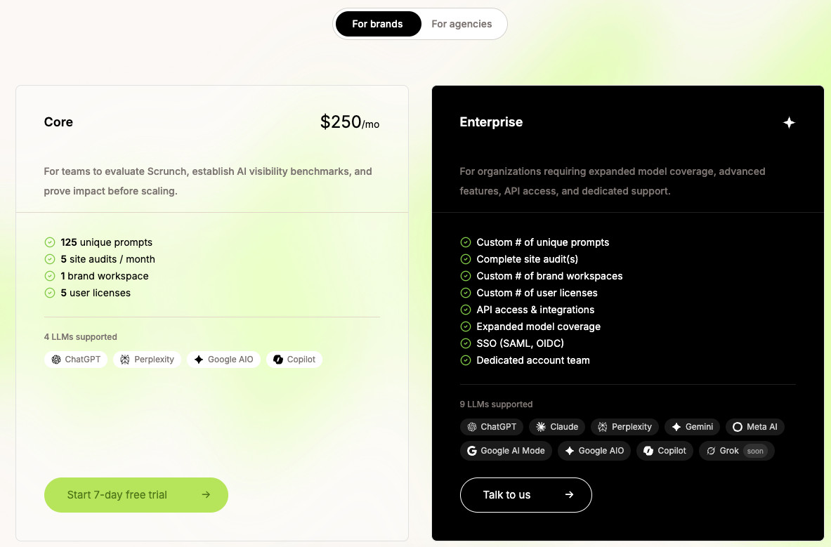Select the For brands tab
This screenshot has height=547, width=831.
pos(377,24)
